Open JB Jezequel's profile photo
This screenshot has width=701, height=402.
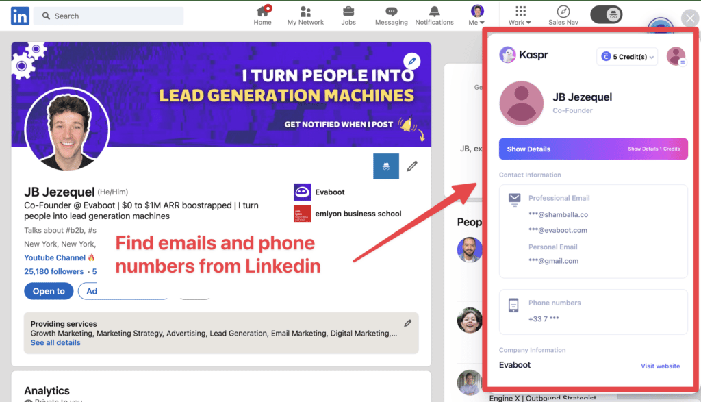click(67, 129)
